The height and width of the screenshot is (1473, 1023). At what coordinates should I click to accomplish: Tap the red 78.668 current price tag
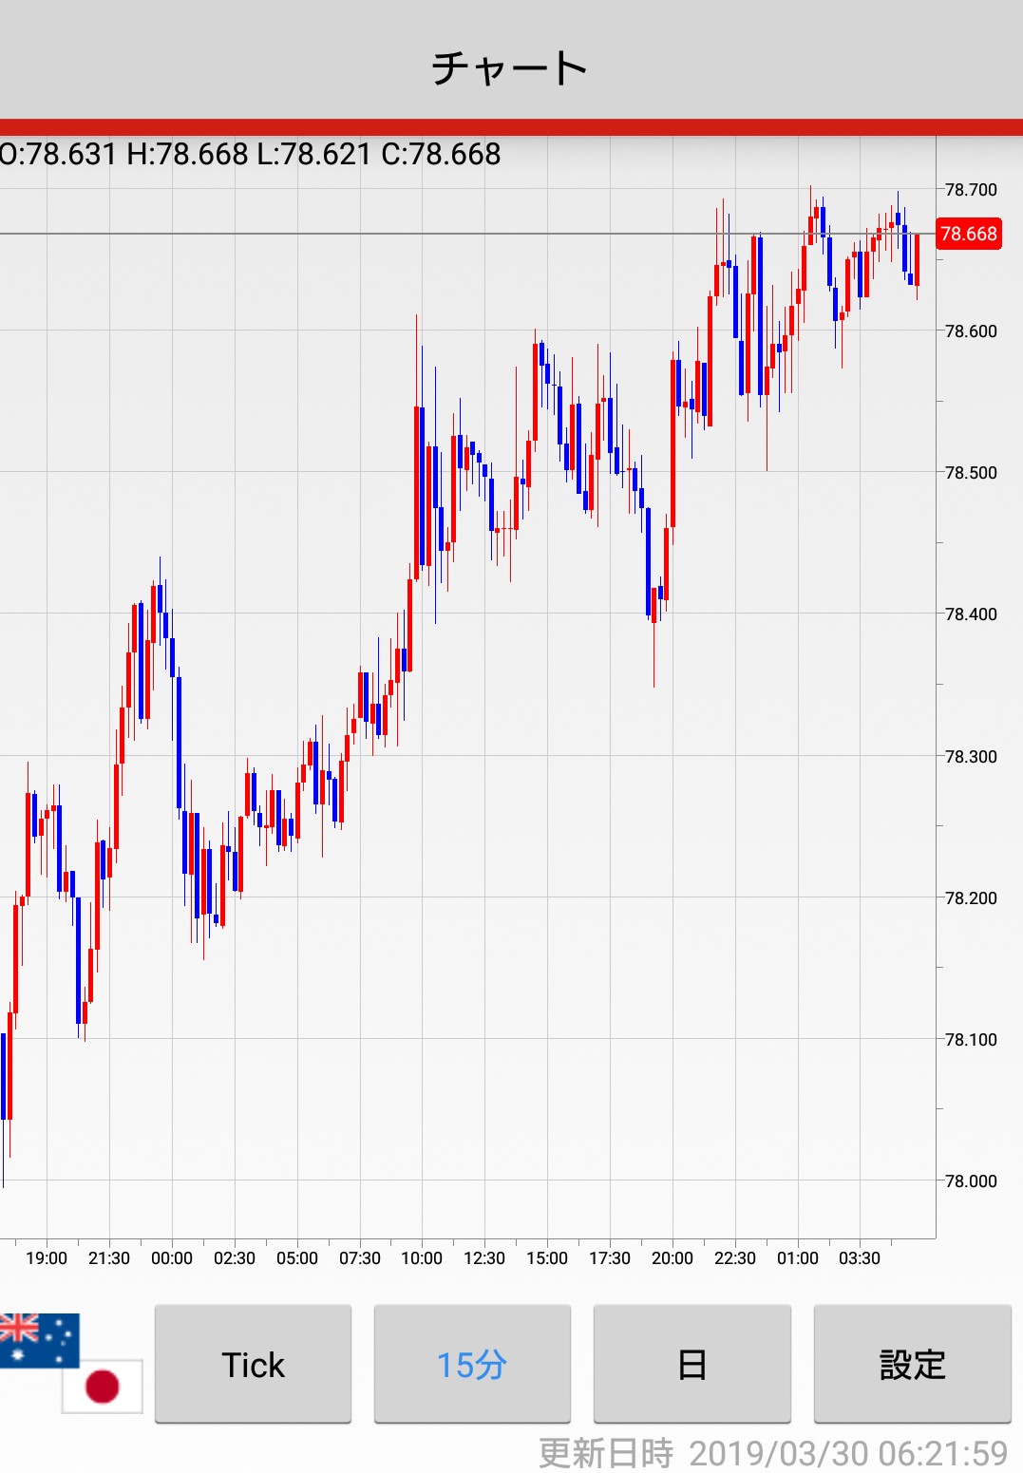point(968,234)
